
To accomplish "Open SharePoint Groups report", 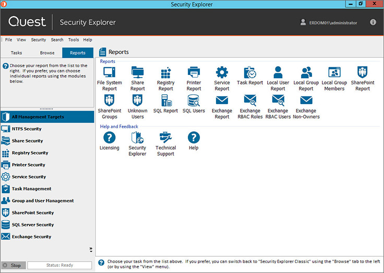I will coord(109,107).
